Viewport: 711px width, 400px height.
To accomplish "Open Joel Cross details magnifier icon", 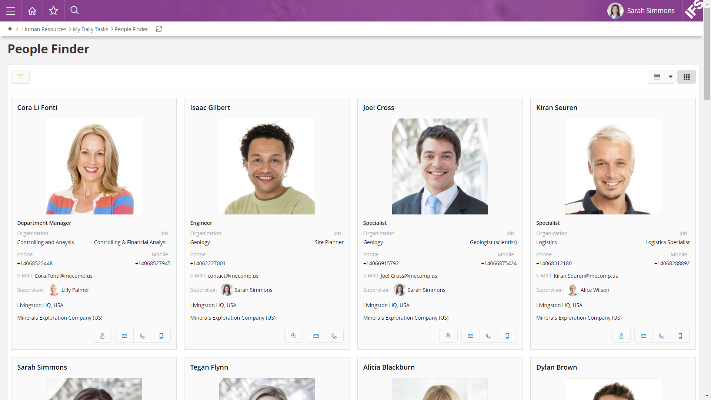I will click(x=448, y=336).
